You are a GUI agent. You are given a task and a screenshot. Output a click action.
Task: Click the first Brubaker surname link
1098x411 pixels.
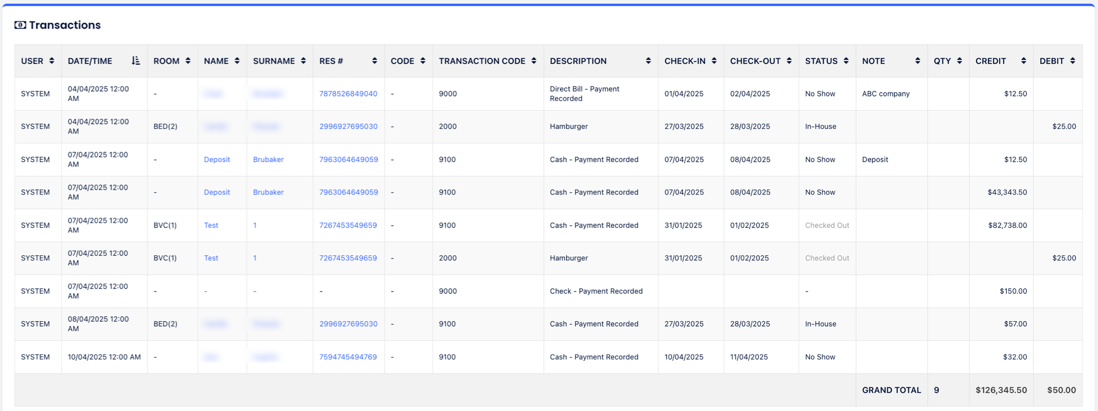coord(268,159)
